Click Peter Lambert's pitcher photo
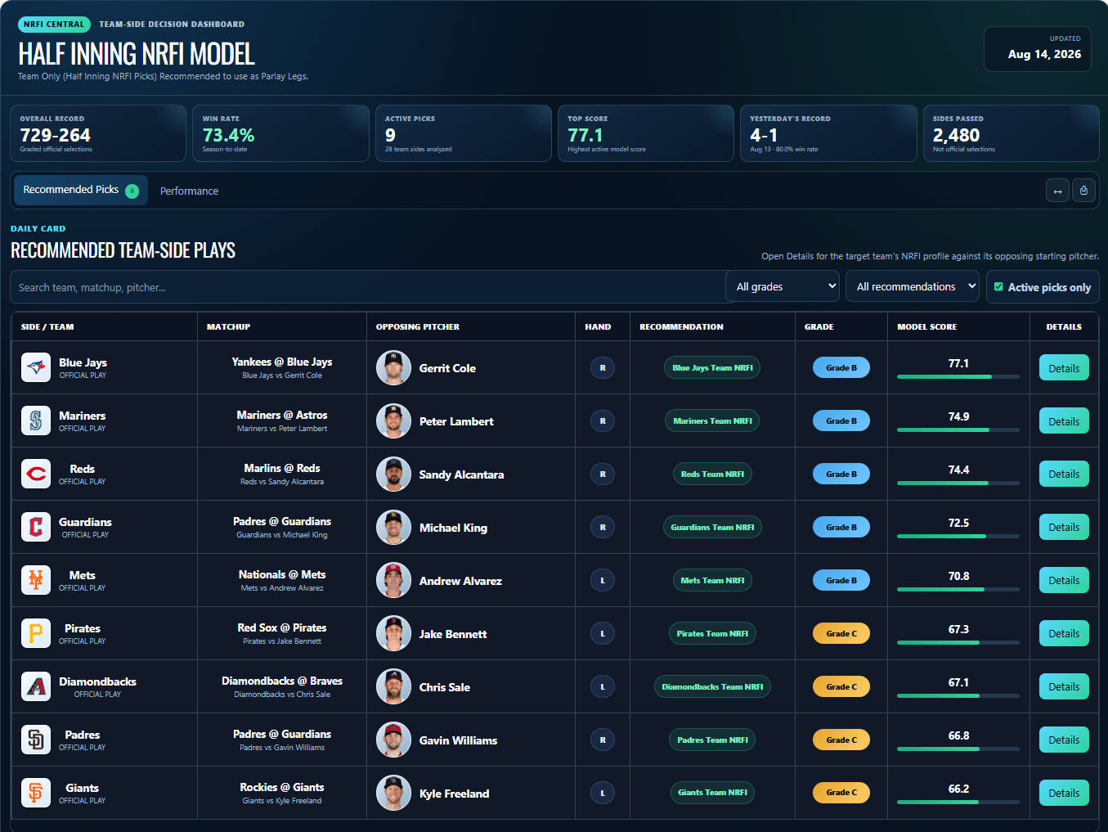This screenshot has height=832, width=1108. (x=393, y=421)
